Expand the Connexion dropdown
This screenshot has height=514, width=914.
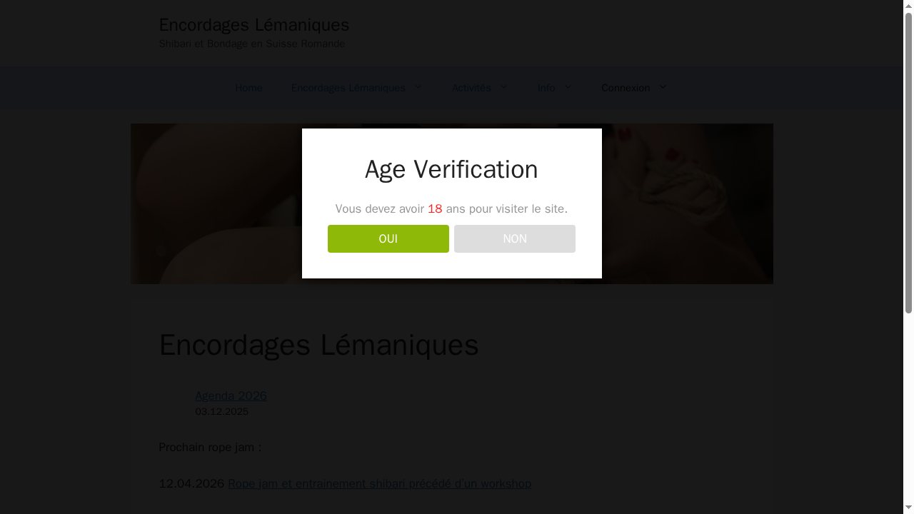626,88
